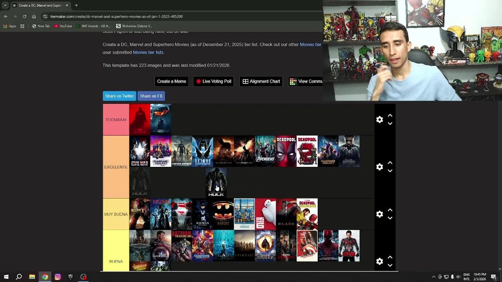
Task: Select the Hulk poster being dragged
Action: click(216, 183)
